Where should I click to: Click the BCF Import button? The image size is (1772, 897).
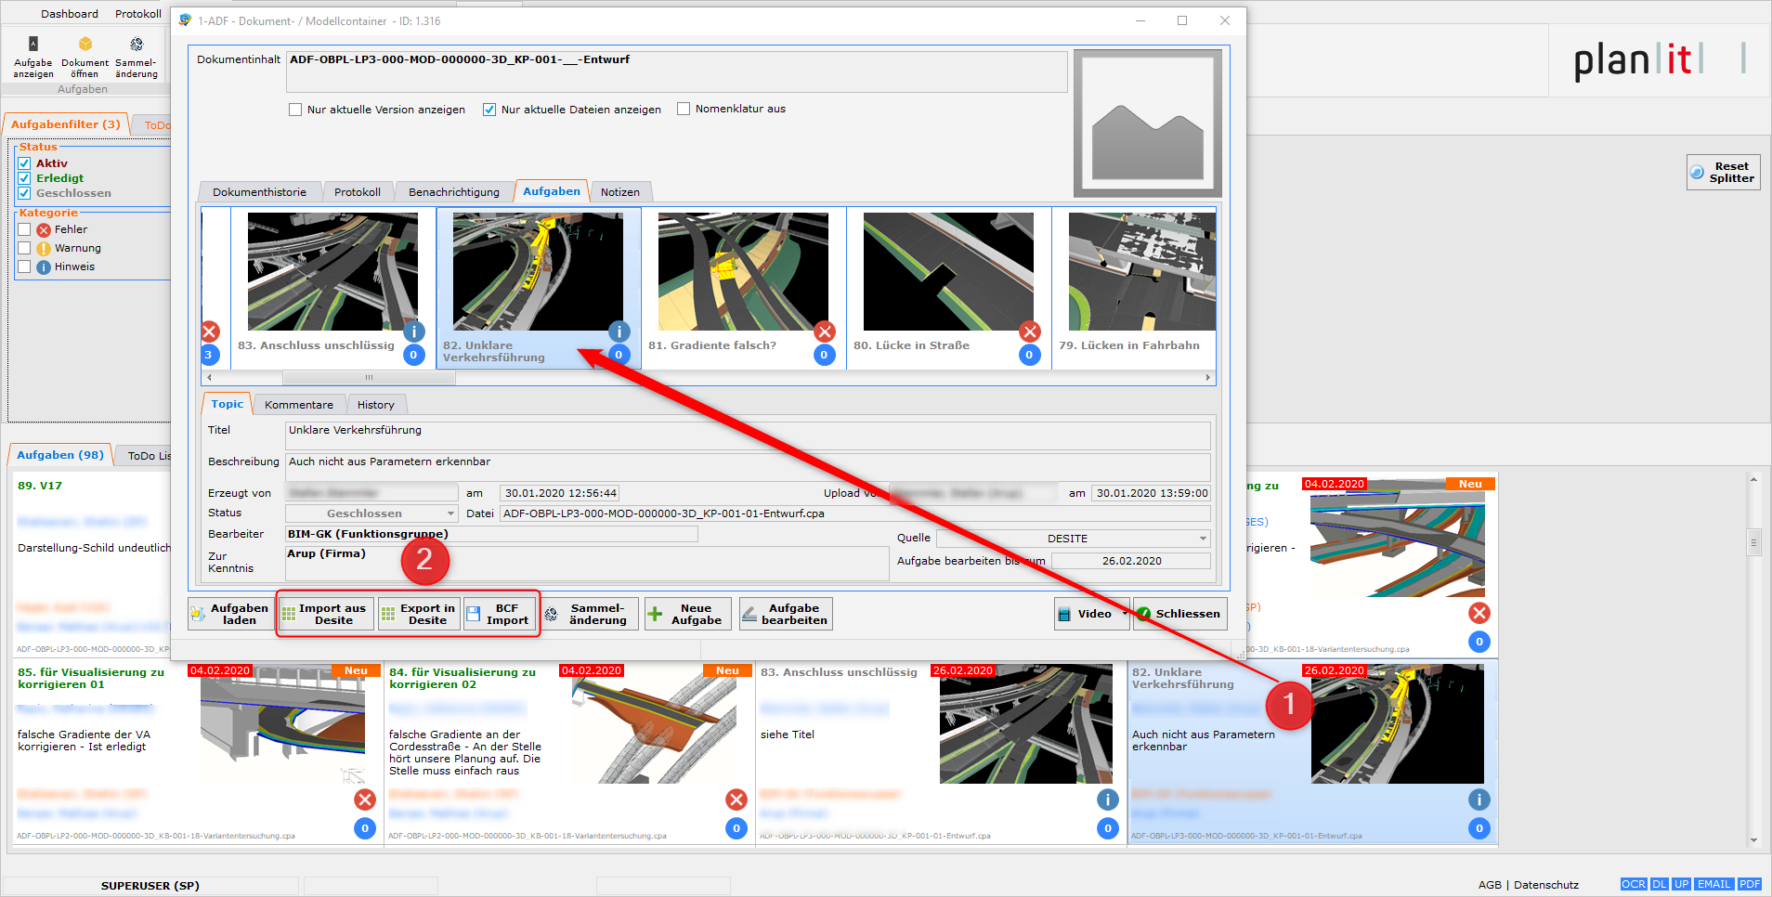(499, 615)
